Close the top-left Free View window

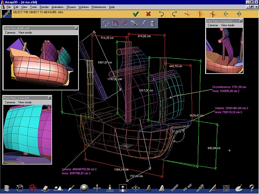(x=76, y=28)
